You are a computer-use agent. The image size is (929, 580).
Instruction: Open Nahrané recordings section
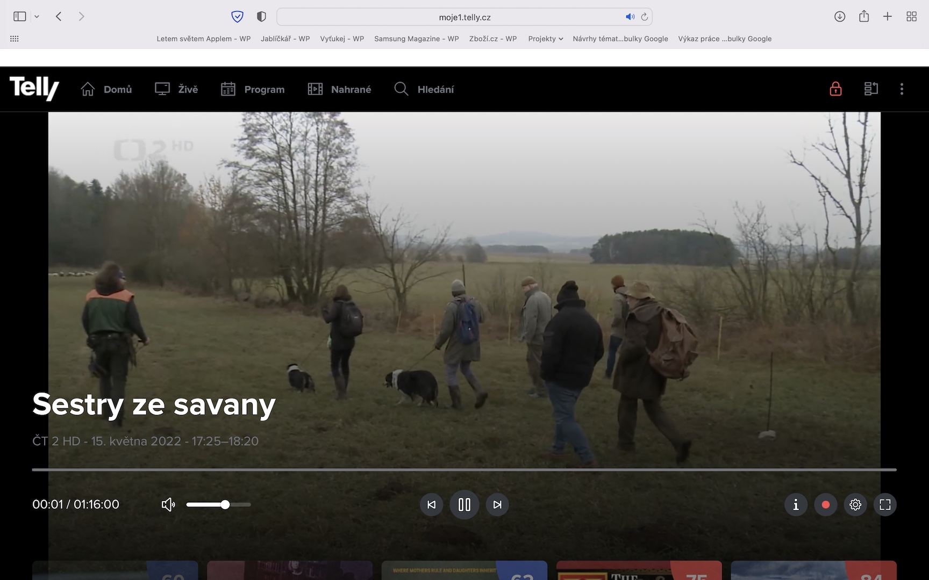[x=339, y=89]
